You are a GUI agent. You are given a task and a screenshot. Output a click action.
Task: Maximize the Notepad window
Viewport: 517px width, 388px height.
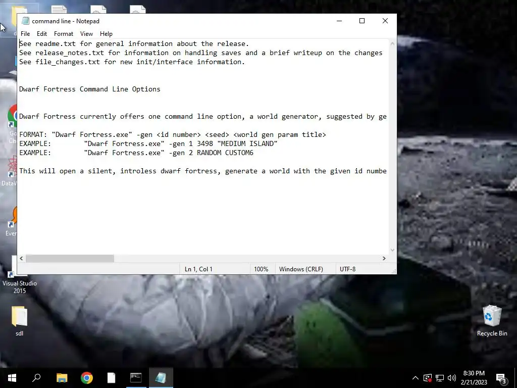[361, 21]
